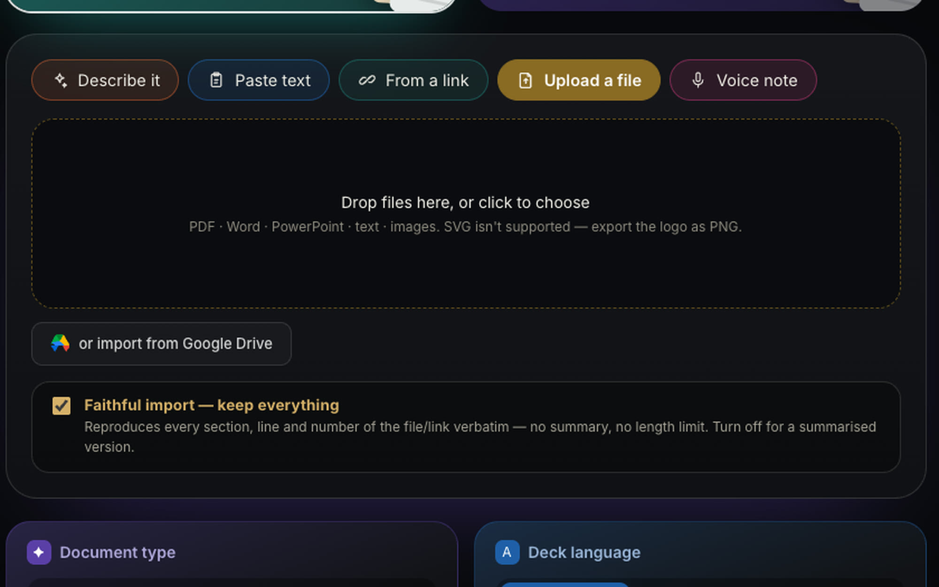Click the drop files area to choose files

(x=466, y=214)
